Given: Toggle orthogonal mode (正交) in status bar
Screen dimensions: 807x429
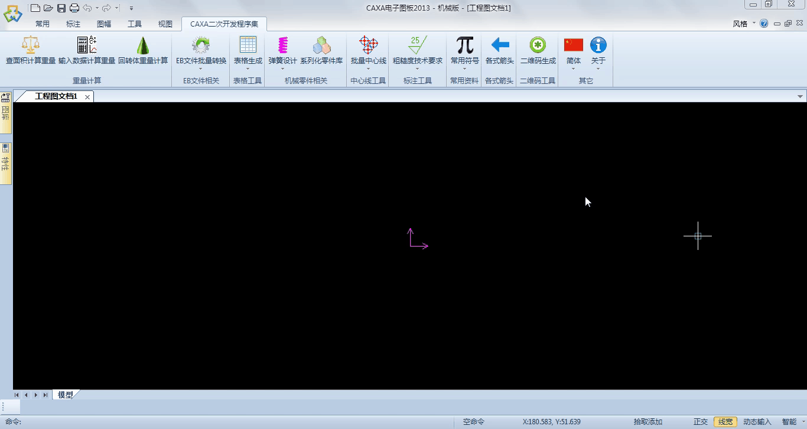Looking at the screenshot, I should [700, 422].
